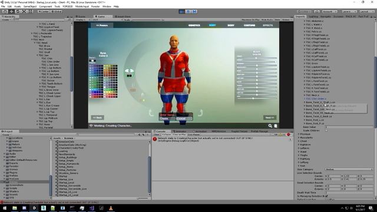This screenshot has width=377, height=212.
Task: Open the GameObject menu
Action: pos(30,6)
